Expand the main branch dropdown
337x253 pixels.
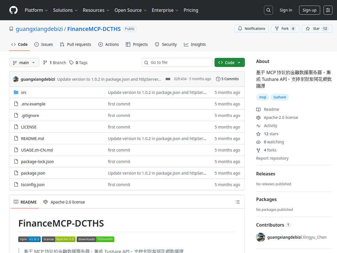[x=24, y=62]
